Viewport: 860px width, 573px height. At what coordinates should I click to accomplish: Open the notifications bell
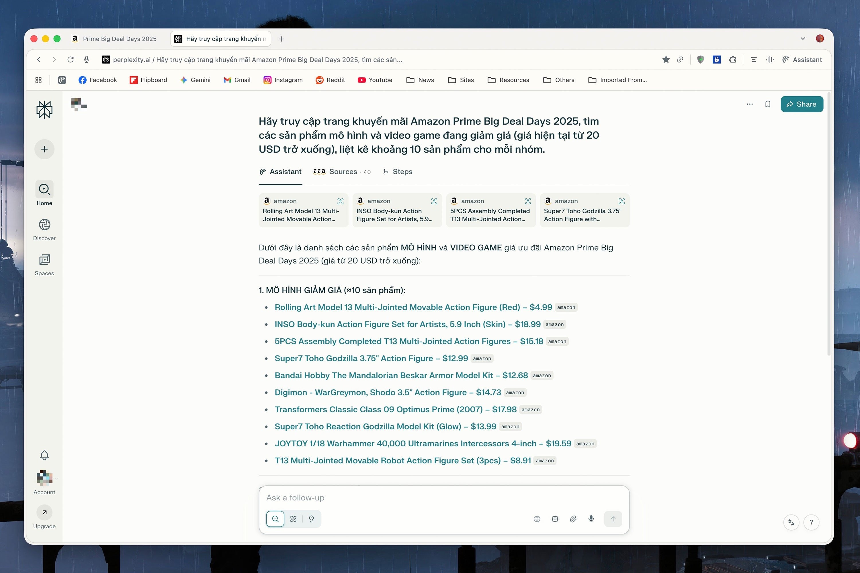44,455
